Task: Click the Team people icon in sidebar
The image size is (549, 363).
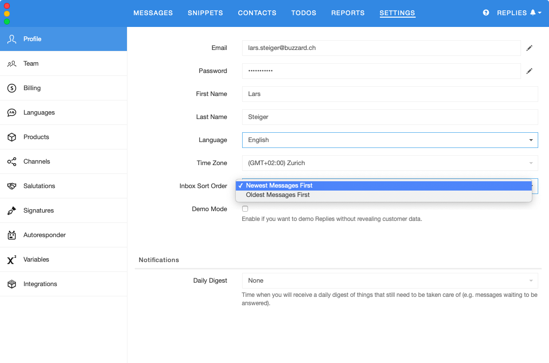Action: click(12, 64)
